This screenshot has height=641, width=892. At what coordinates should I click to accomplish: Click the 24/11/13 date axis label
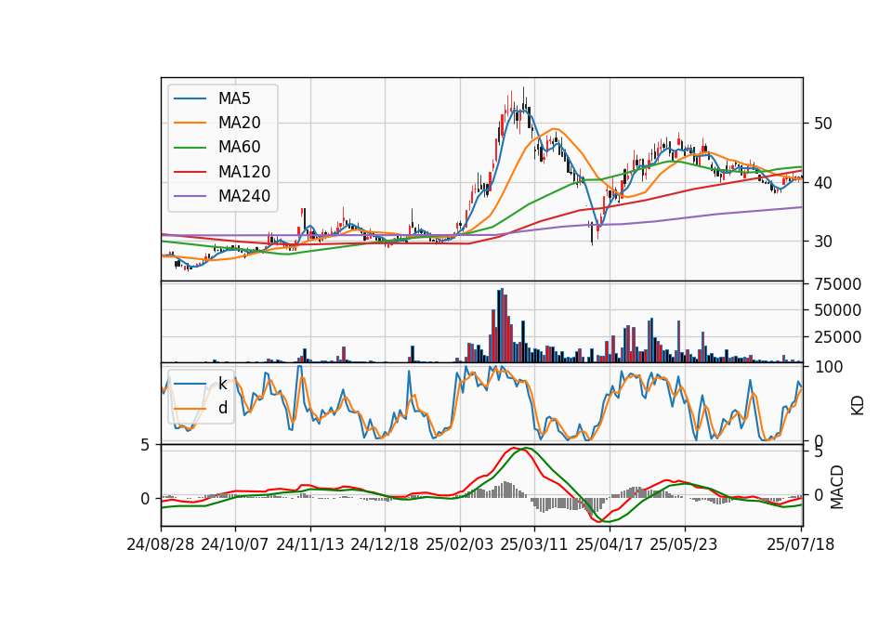(x=310, y=544)
